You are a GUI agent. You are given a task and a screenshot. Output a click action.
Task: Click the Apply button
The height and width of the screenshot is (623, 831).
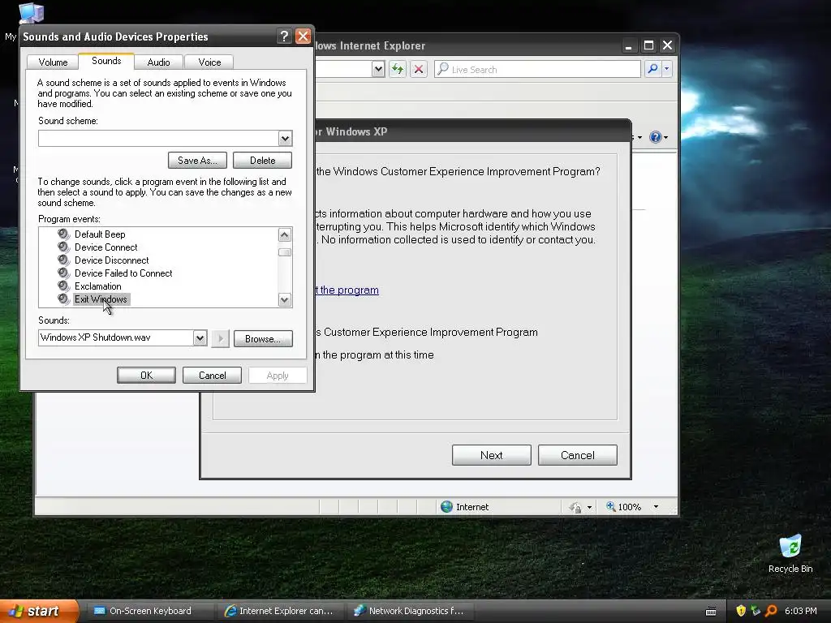pos(278,376)
